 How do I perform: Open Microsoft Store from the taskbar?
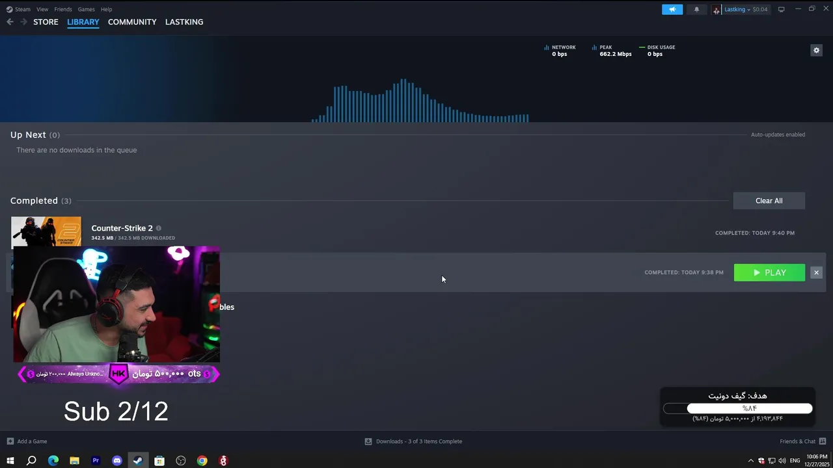(x=159, y=461)
